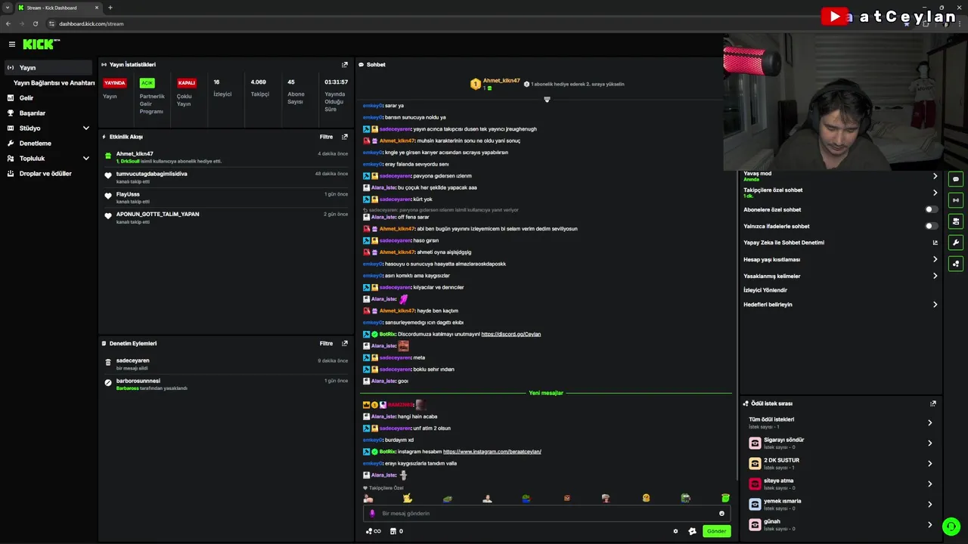Open Yapay Zeka ile Sohbet Denetimi external icon
Viewport: 968px width, 544px height.
click(935, 243)
